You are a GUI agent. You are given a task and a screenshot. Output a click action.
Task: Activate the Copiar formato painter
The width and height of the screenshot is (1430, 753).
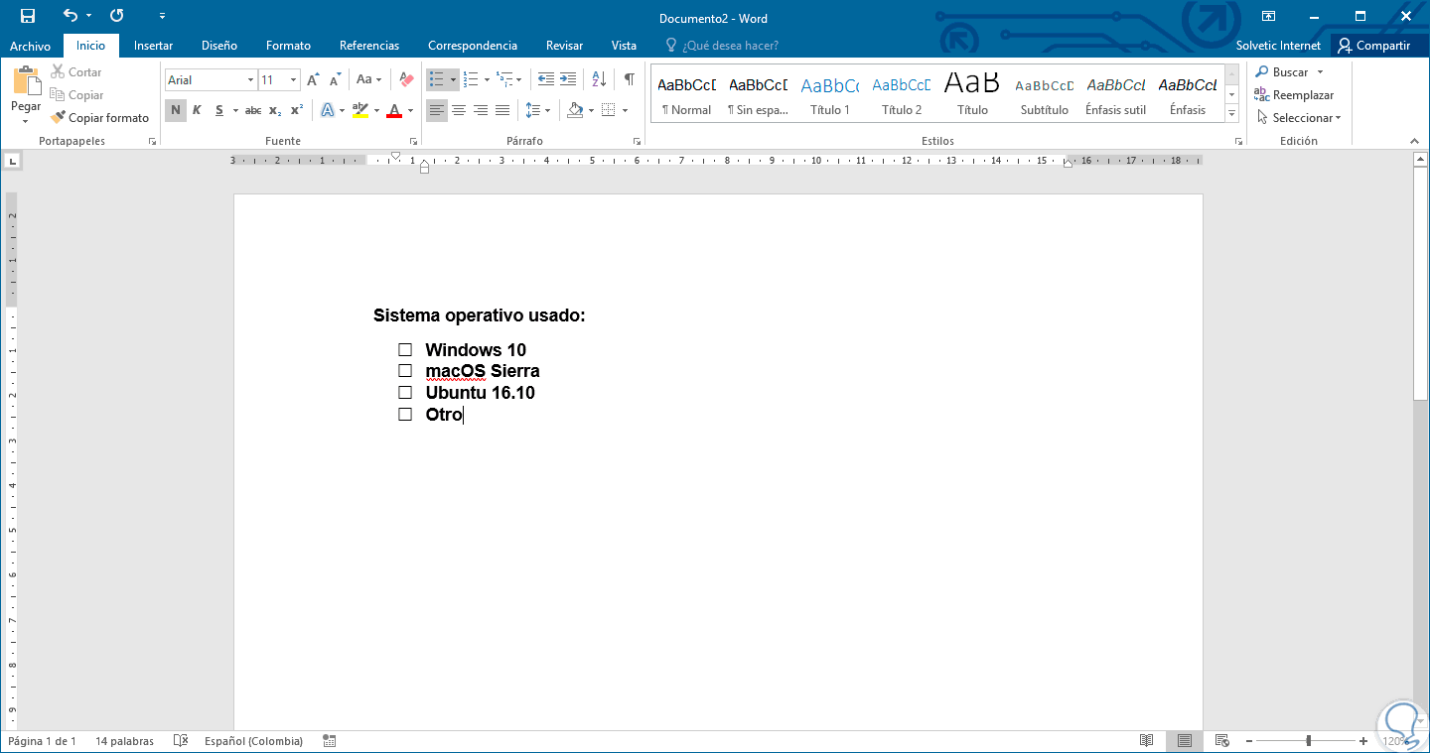[x=100, y=118]
